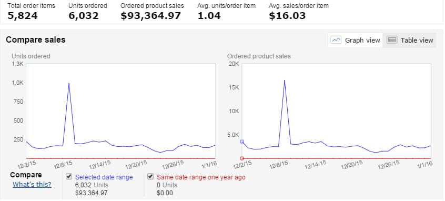Click the 12/14/15 label on Units ordered chart
445x201 pixels.
[100, 165]
